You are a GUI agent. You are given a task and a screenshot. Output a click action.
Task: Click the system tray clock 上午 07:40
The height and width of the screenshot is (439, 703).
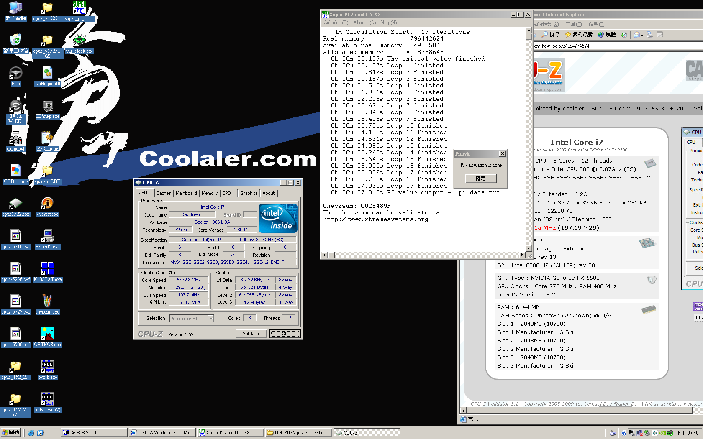tap(687, 433)
